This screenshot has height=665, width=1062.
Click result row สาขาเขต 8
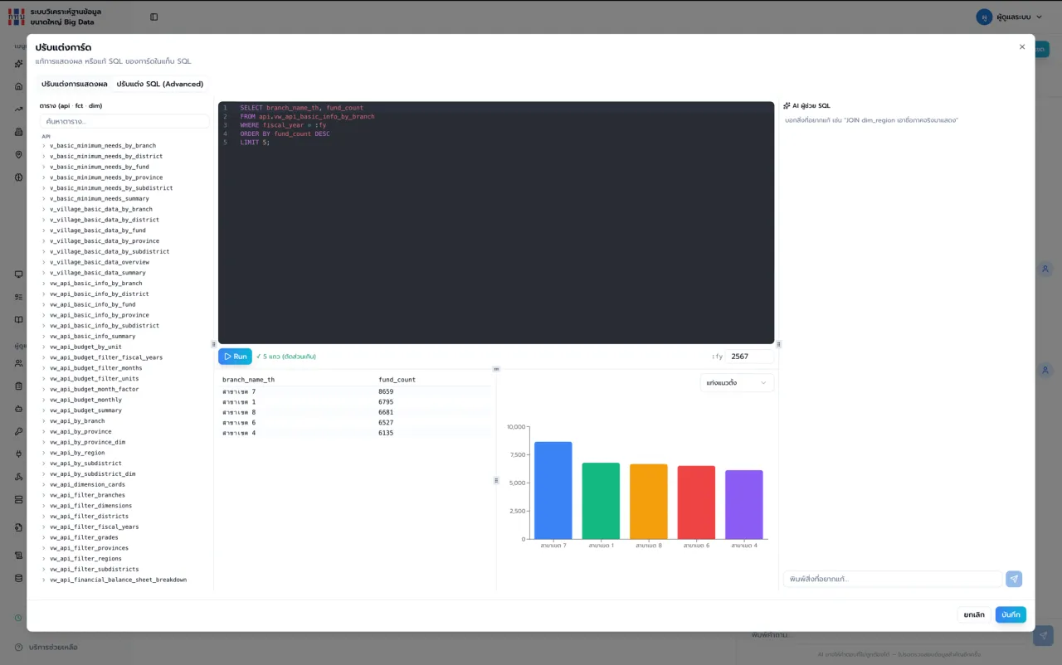click(357, 412)
